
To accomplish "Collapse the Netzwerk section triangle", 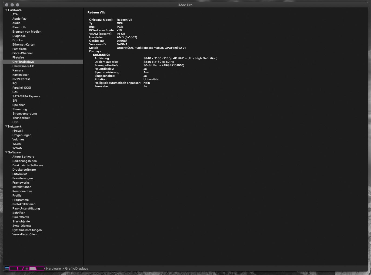I will (6, 126).
